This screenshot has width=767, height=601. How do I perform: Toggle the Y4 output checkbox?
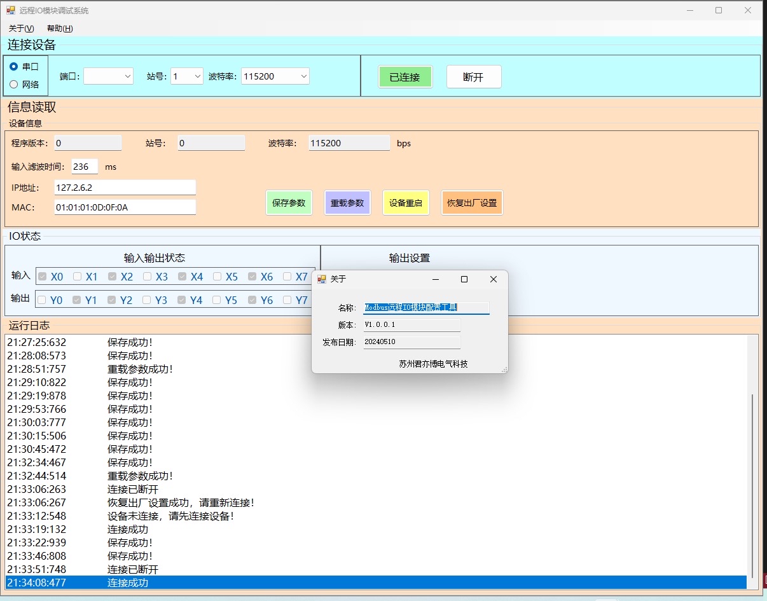[182, 300]
